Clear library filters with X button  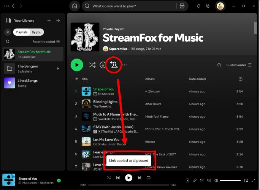pos(8,32)
